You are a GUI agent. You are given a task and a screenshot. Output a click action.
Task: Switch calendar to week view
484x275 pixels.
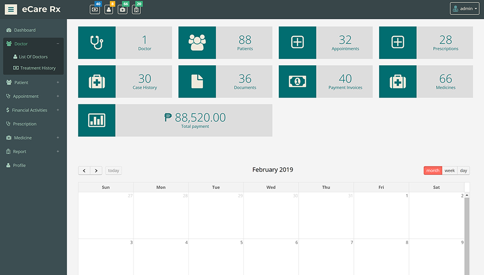pyautogui.click(x=450, y=171)
